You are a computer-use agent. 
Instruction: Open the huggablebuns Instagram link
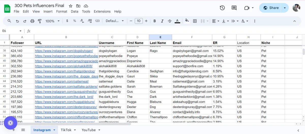[65, 102]
